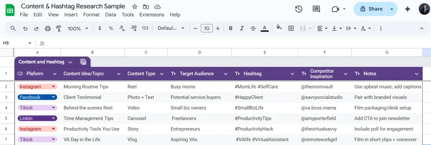Move document using the folder icon

(146, 7)
